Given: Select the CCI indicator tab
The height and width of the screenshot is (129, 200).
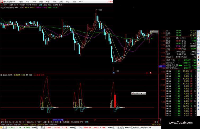Looking at the screenshot, I should coord(25,122).
